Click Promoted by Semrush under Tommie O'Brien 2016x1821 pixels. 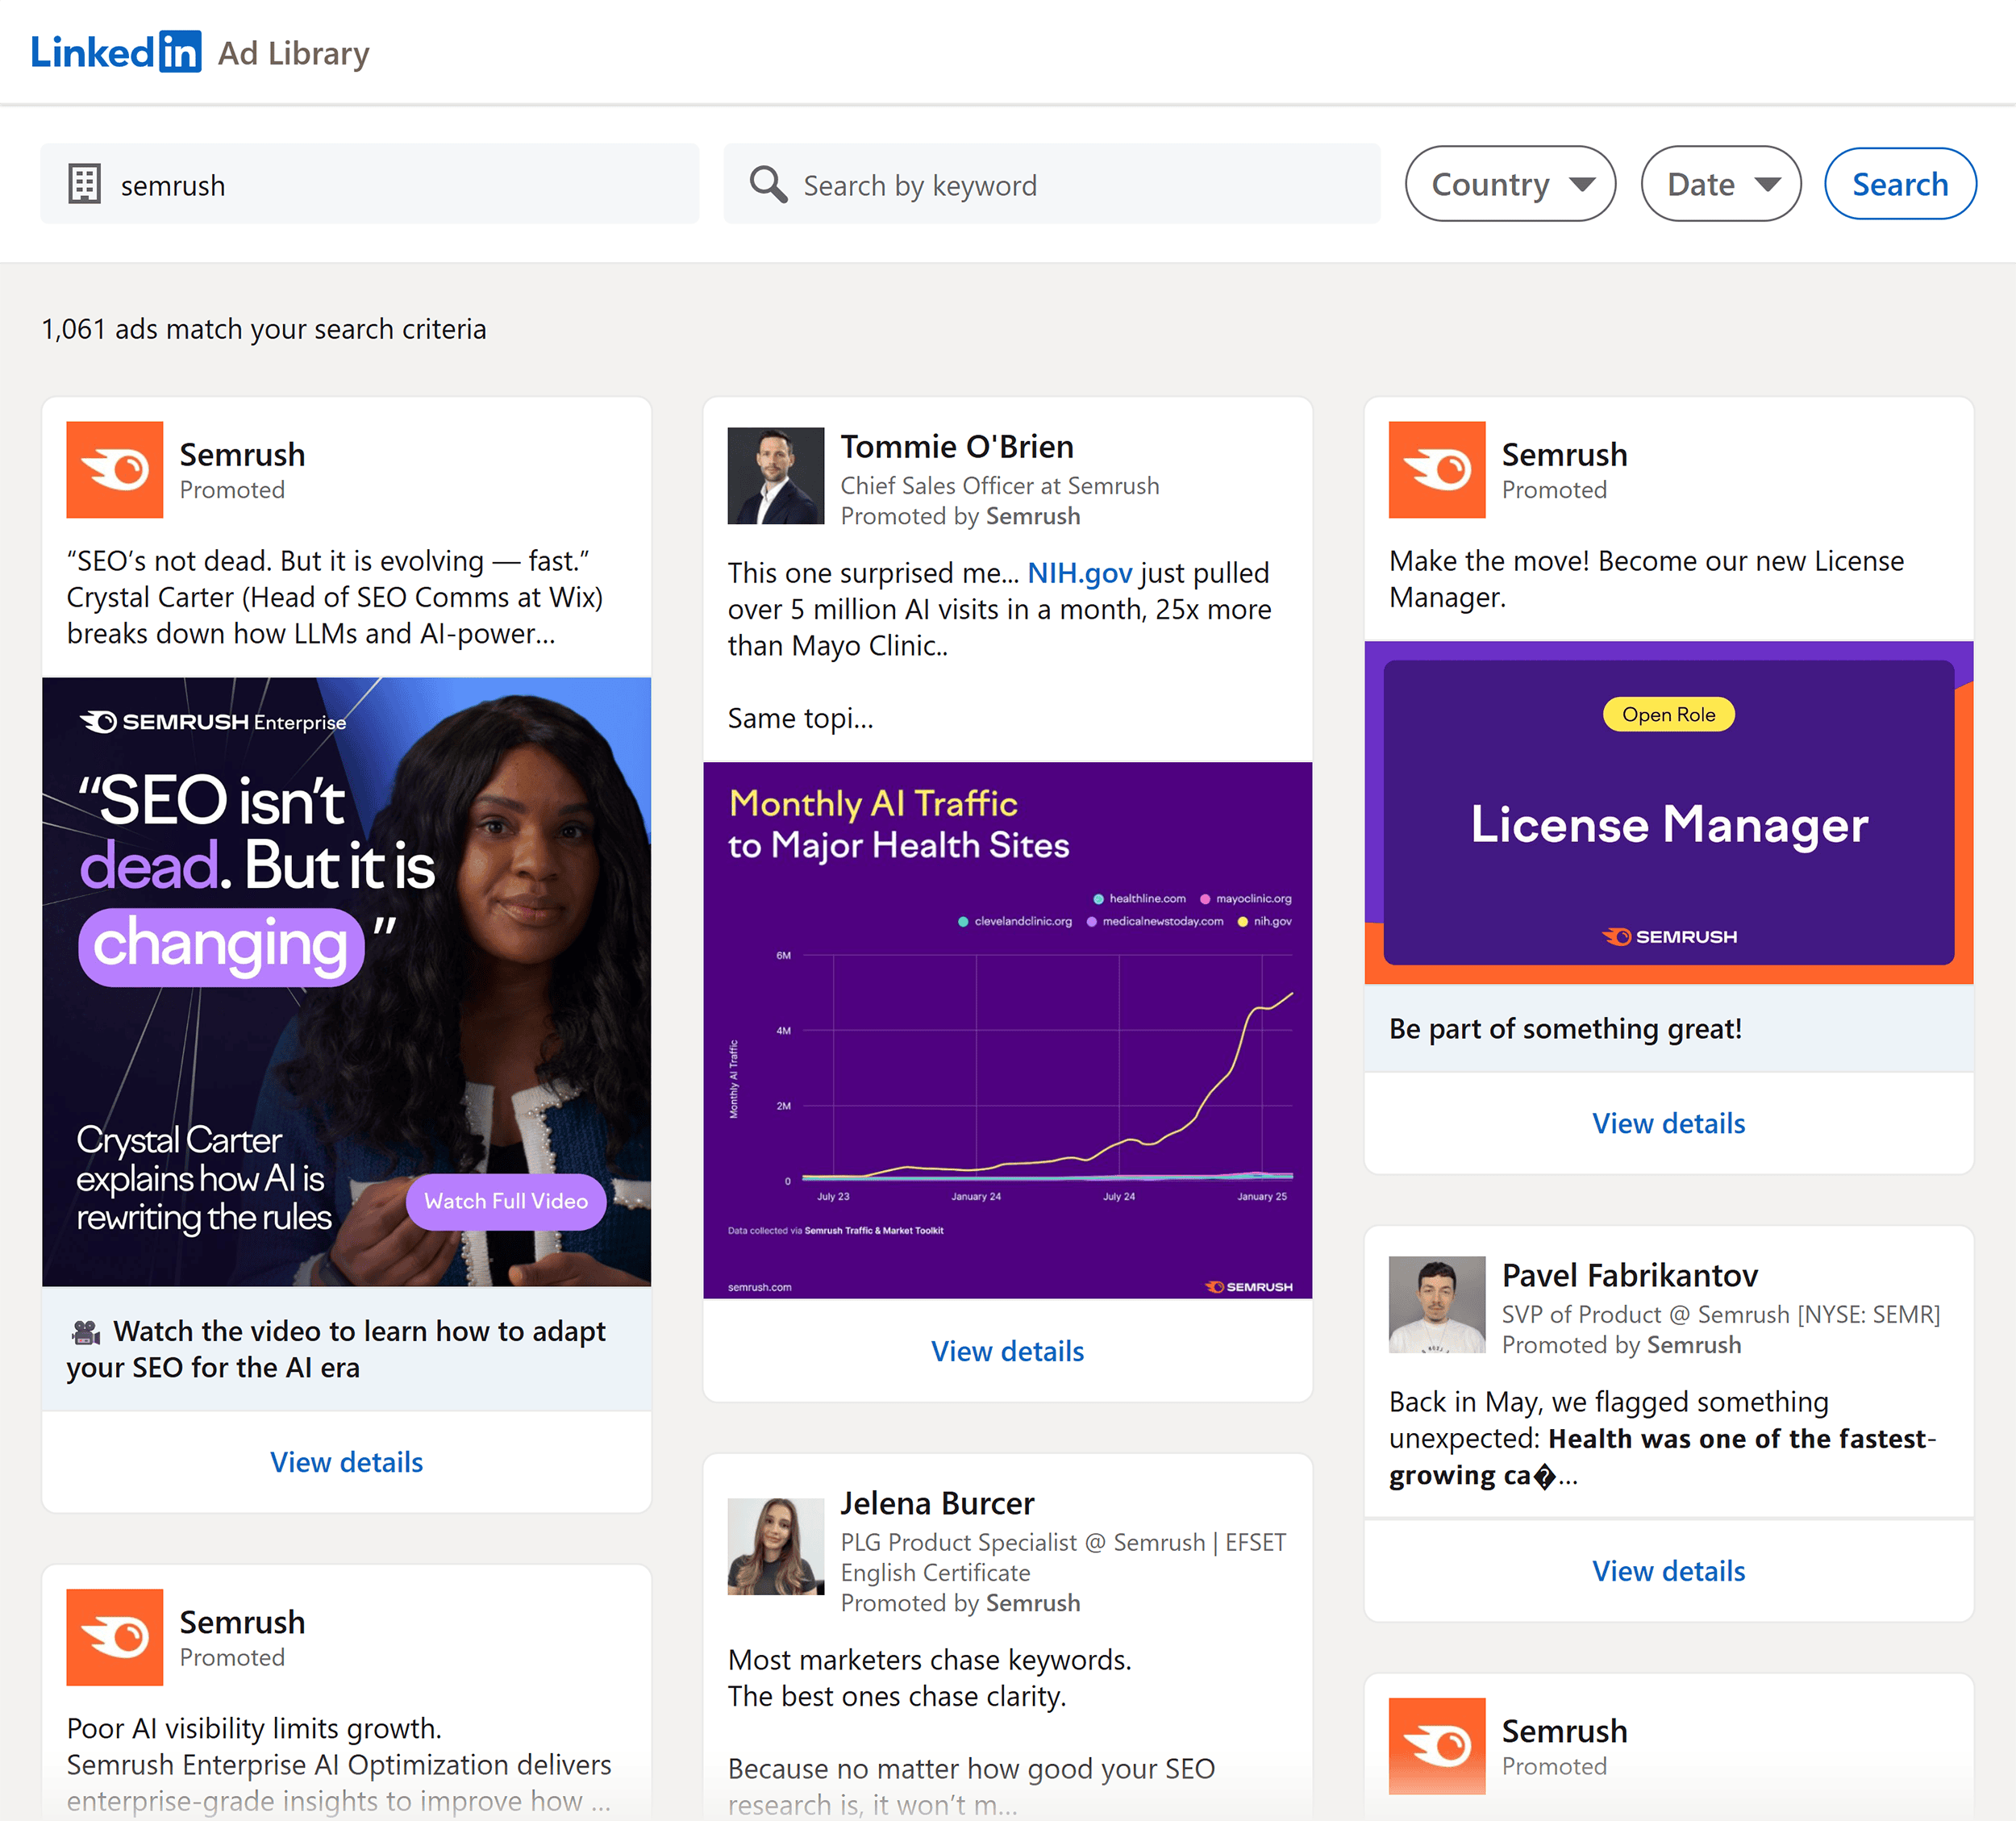[x=960, y=516]
